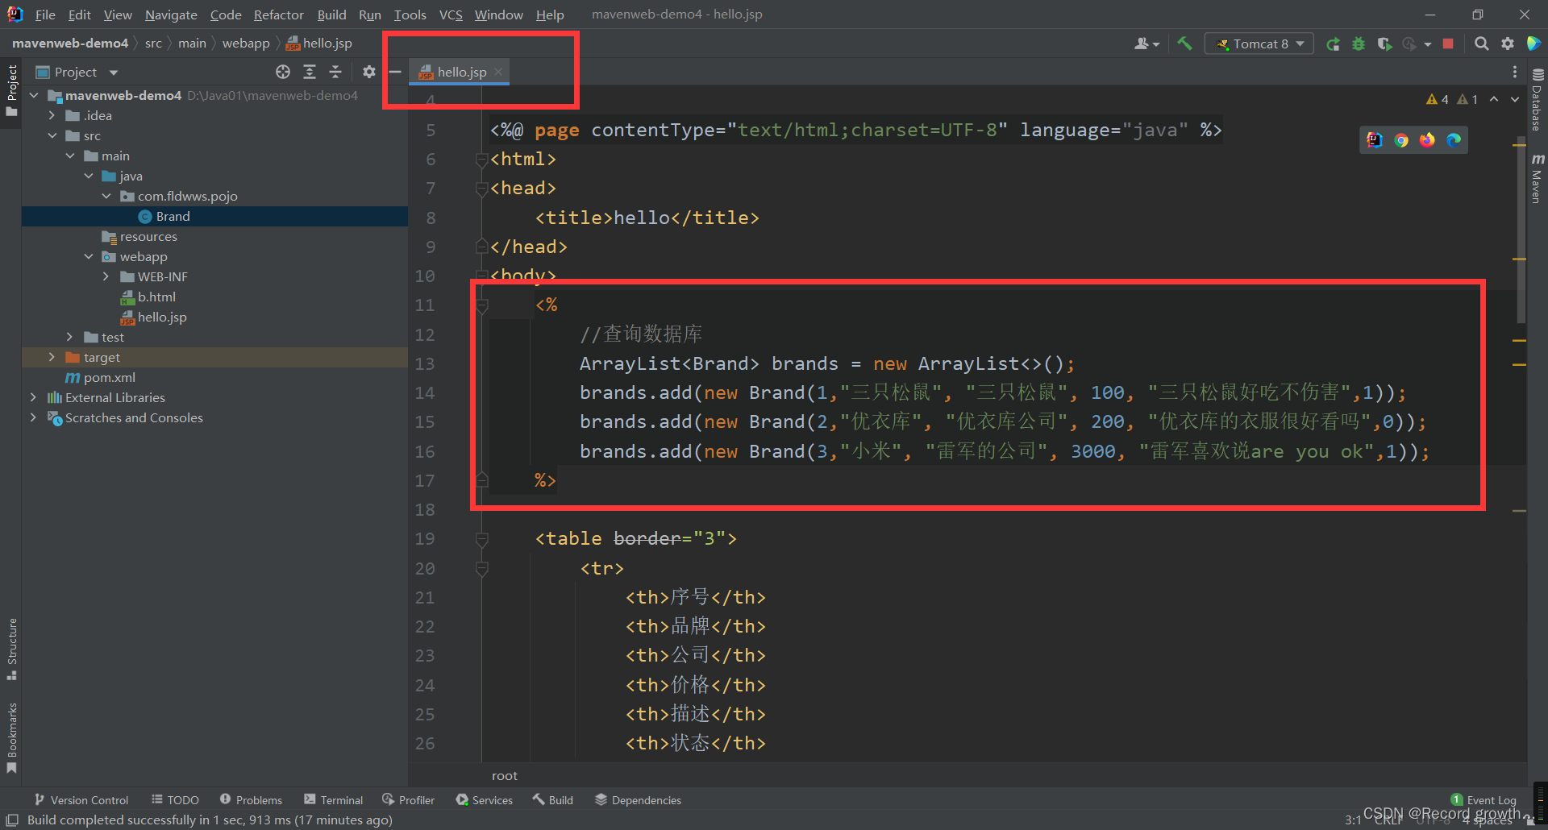Open the Navigate menu
Image resolution: width=1548 pixels, height=830 pixels.
171,15
